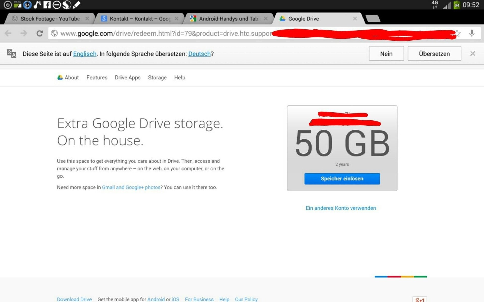Close the Stock Footage - YouTube tab
The height and width of the screenshot is (302, 484).
[87, 19]
